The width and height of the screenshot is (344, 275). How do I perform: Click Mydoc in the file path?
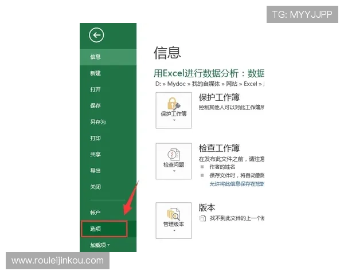tap(177, 84)
